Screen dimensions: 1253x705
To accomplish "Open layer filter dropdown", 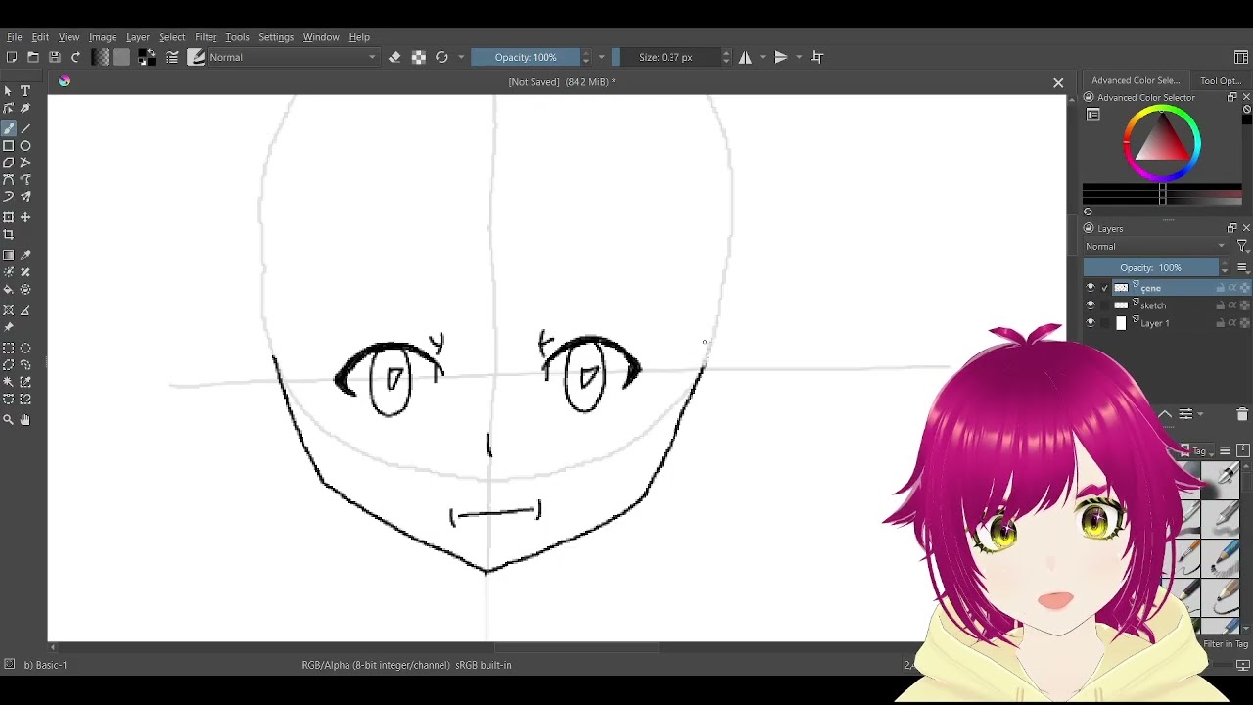I will pos(1242,247).
